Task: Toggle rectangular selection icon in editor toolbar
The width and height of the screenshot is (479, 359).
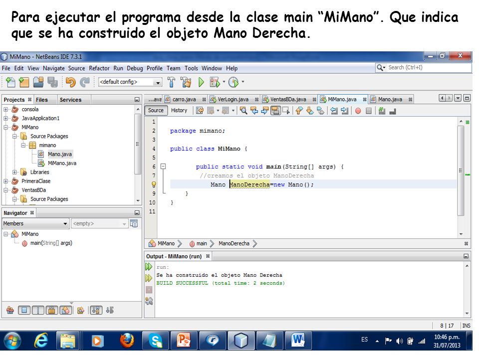Action: (x=286, y=111)
